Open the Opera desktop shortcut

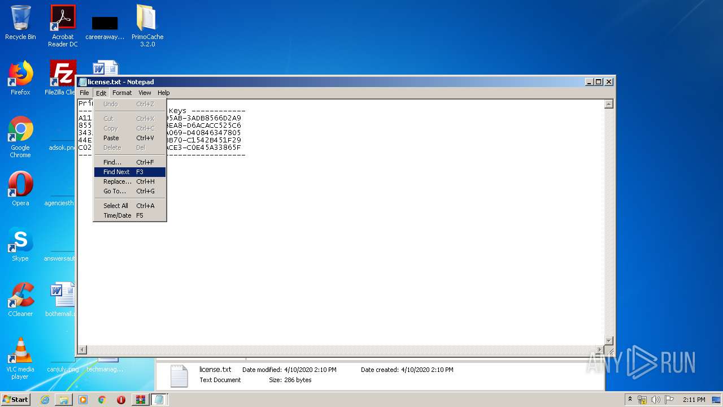(20, 188)
